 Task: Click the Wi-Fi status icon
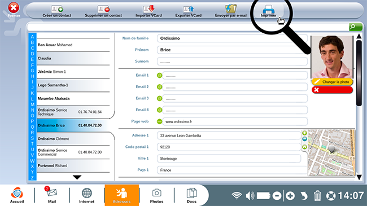coord(237,195)
